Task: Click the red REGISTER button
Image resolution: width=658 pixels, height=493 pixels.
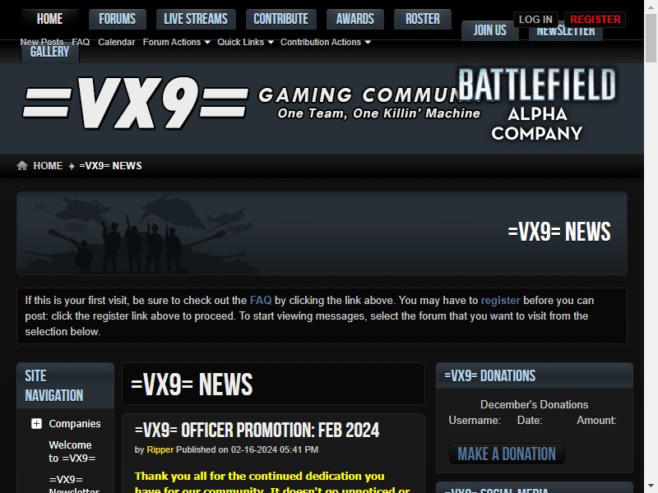Action: coord(595,19)
